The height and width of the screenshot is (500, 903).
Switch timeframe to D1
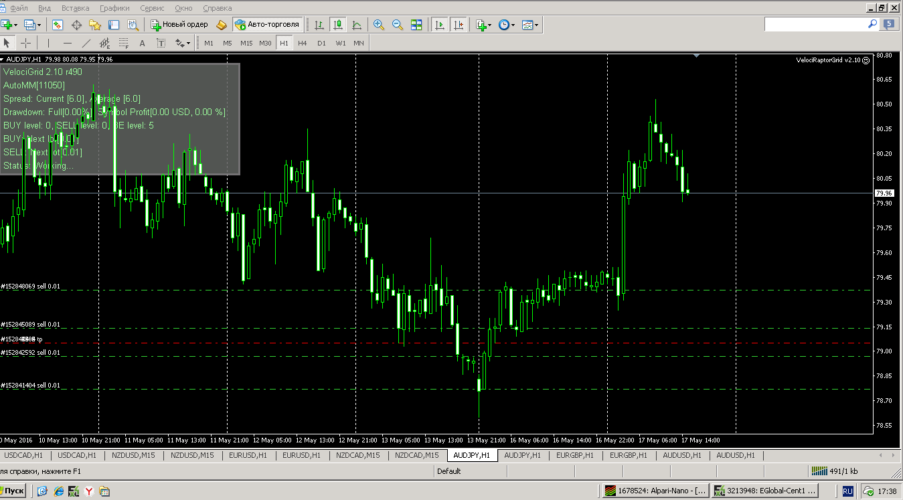(321, 43)
